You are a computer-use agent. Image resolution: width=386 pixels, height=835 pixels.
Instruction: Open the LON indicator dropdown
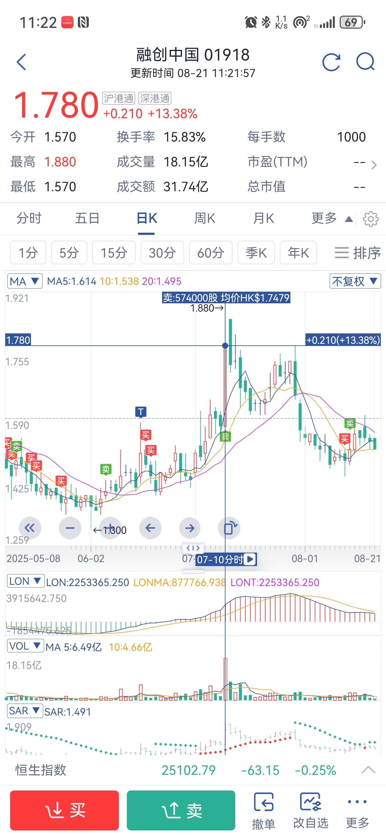tap(25, 581)
